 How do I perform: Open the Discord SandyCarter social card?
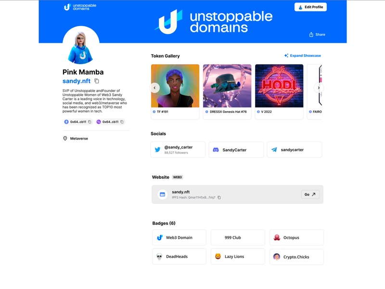tap(236, 150)
